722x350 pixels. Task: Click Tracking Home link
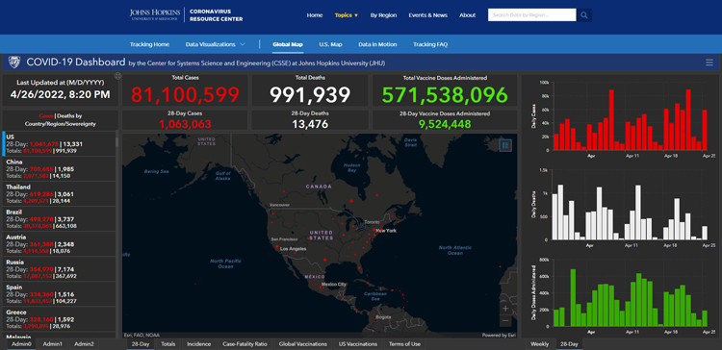pyautogui.click(x=149, y=44)
